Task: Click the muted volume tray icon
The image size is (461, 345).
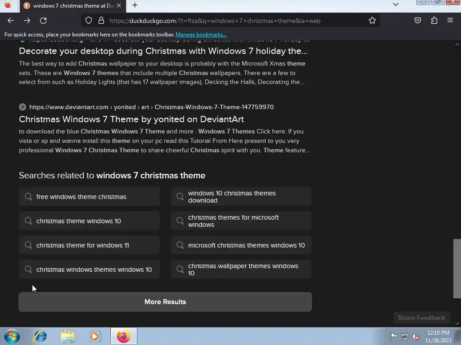Action: [416, 337]
